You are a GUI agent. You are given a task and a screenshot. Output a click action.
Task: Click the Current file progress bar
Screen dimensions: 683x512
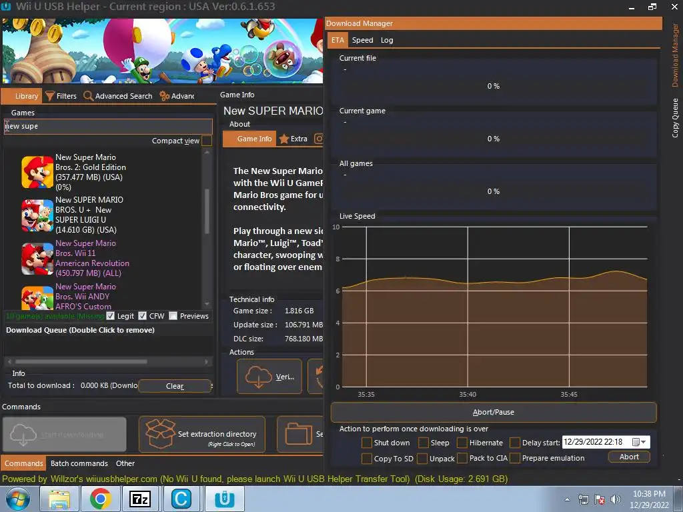coord(494,86)
